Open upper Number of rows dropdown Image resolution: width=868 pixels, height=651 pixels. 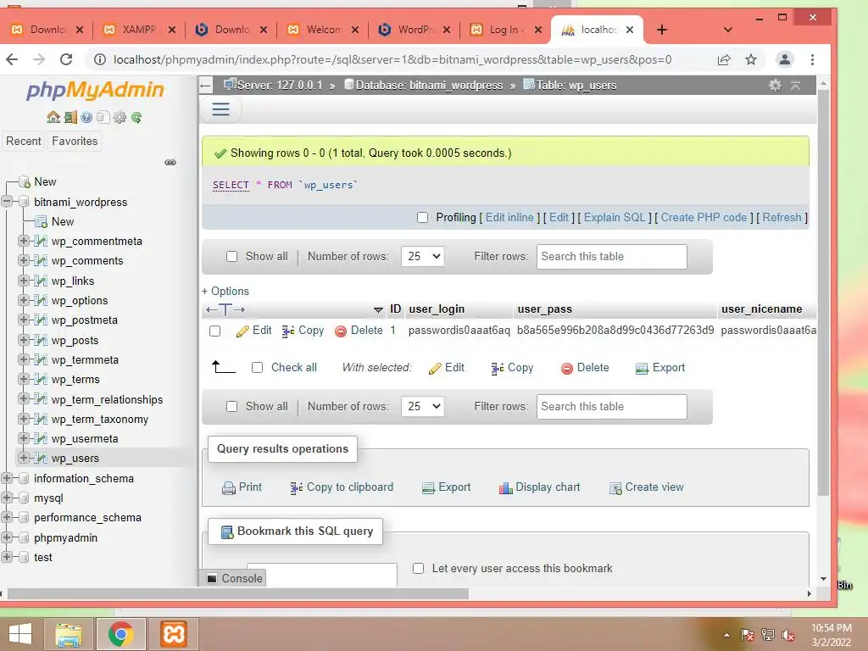coord(423,256)
